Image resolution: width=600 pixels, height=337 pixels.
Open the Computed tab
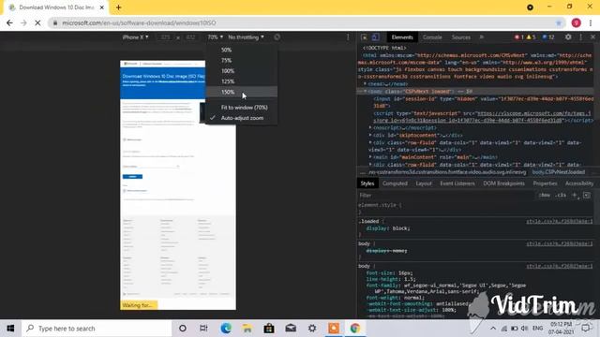tap(395, 183)
